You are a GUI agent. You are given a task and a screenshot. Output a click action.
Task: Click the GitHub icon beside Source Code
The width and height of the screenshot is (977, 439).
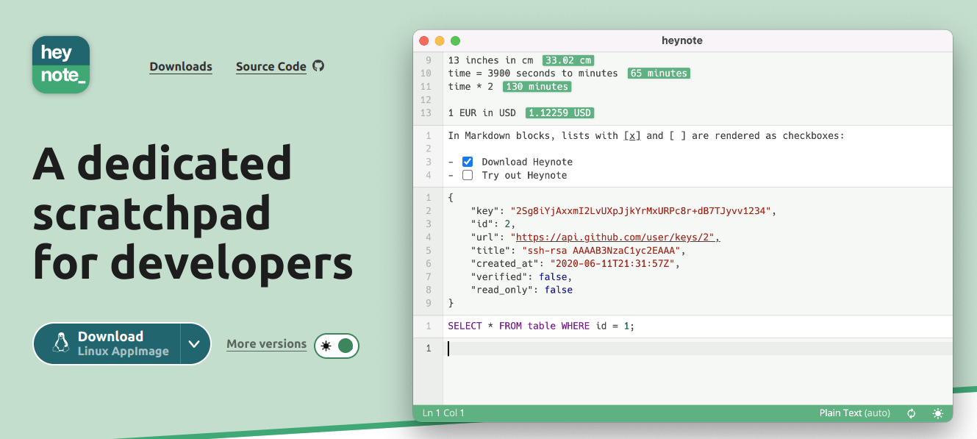click(318, 65)
